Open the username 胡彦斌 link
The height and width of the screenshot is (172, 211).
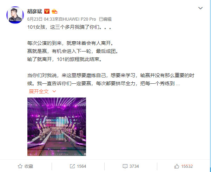point(35,12)
